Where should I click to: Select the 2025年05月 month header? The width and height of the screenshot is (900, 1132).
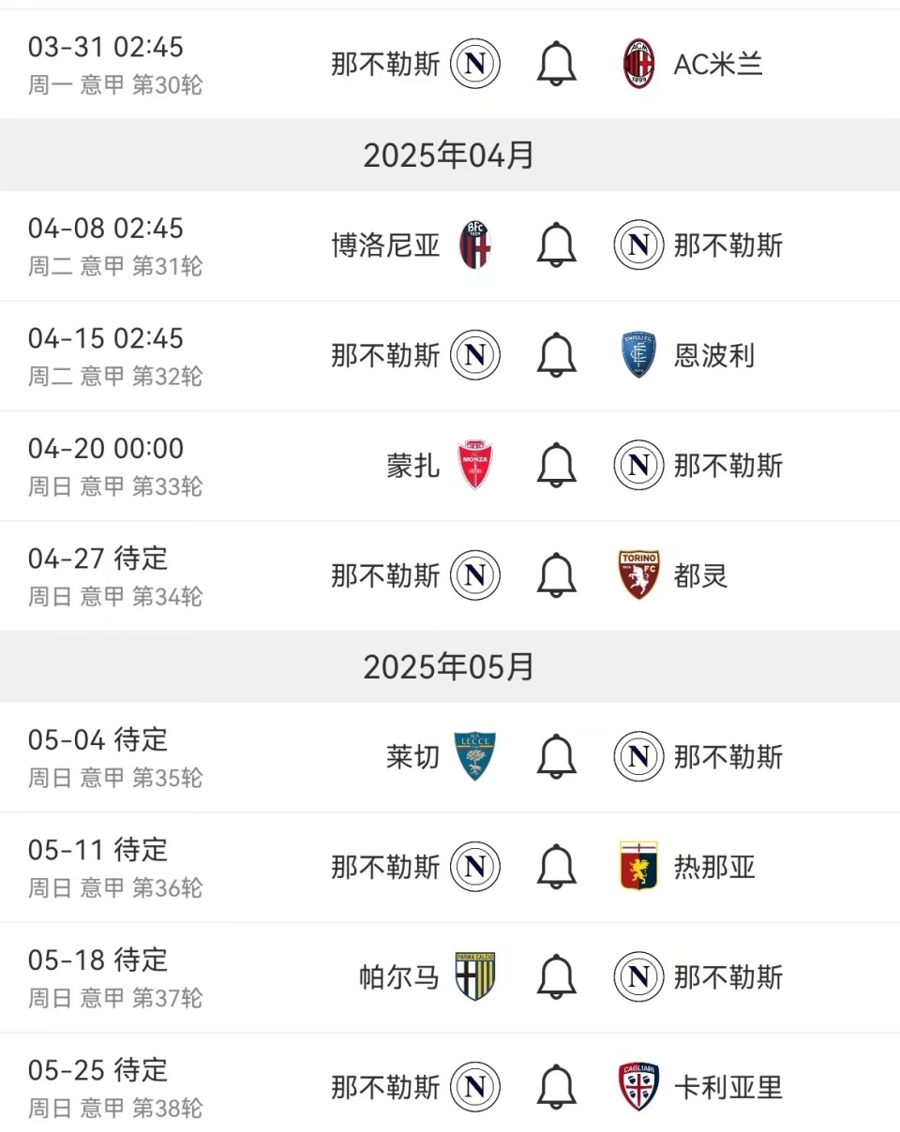pyautogui.click(x=449, y=666)
